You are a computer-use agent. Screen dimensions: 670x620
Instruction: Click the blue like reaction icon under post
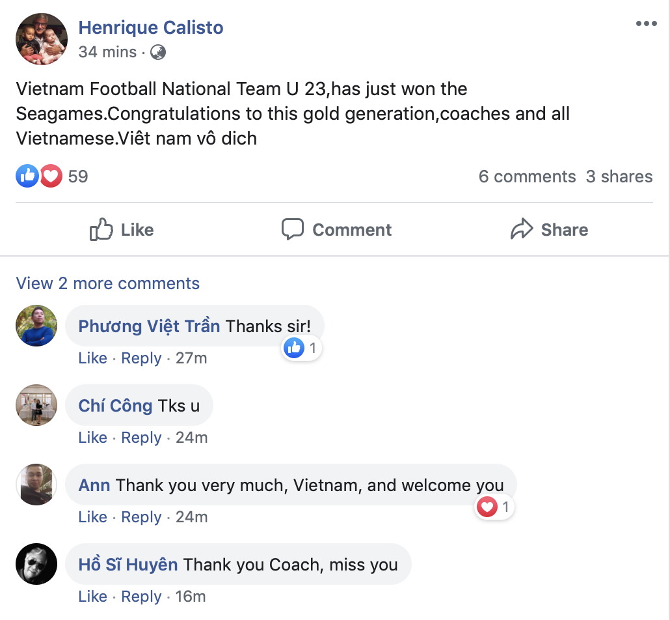click(x=27, y=176)
